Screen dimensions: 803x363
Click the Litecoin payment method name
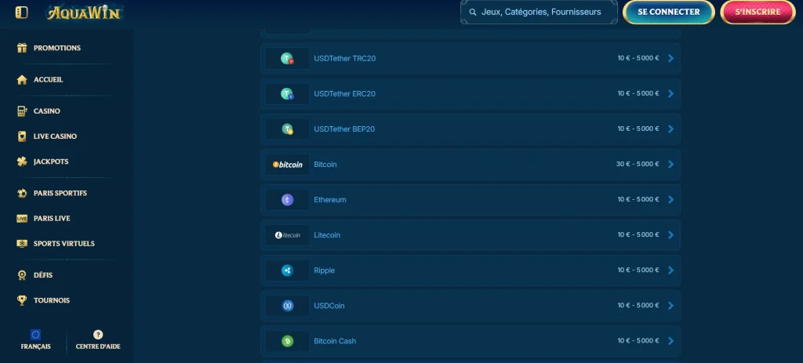pos(327,235)
